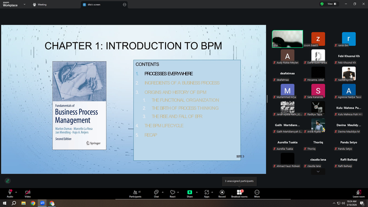Click the Pandu Setyo participant name
This screenshot has height=207, width=368.
[x=349, y=142]
